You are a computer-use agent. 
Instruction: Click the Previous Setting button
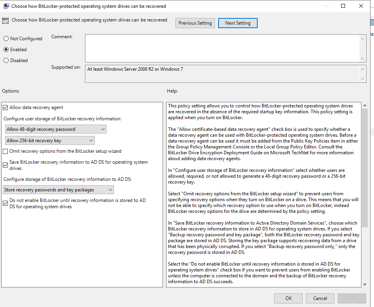tap(195, 23)
